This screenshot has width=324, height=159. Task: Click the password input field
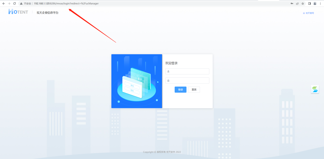(x=187, y=81)
